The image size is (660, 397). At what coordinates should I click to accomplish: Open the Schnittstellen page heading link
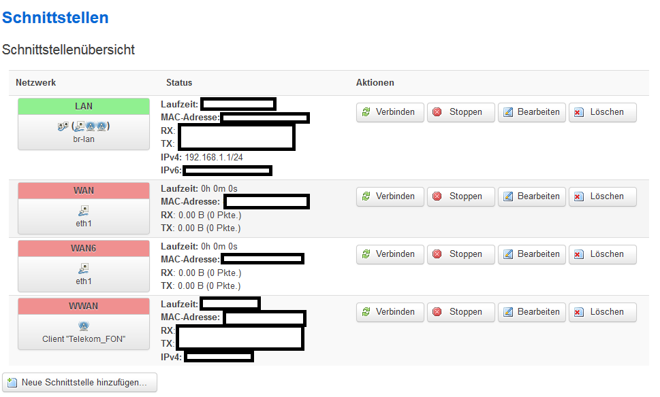[55, 18]
